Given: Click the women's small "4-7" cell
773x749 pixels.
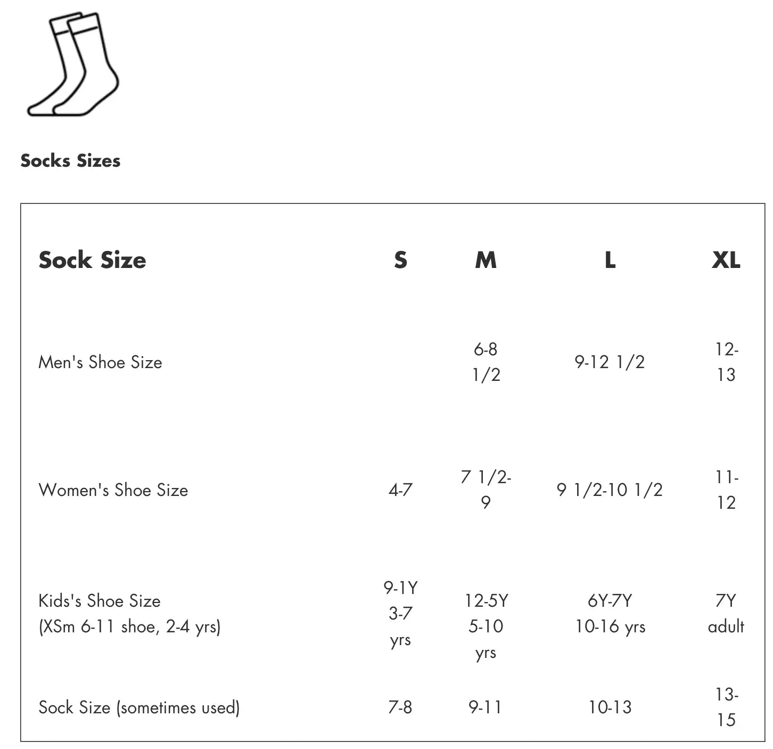Looking at the screenshot, I should pos(400,490).
